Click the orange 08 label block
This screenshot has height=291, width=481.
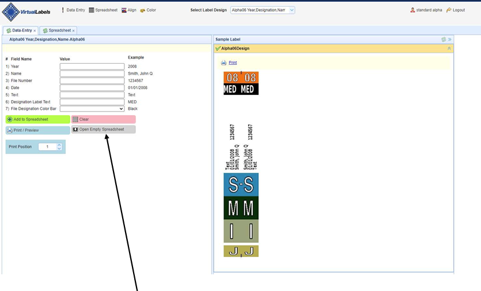click(241, 78)
